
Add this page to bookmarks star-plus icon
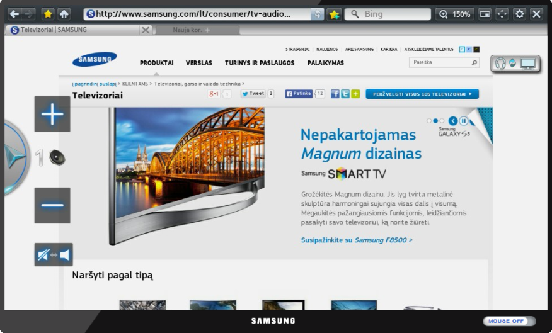click(334, 14)
